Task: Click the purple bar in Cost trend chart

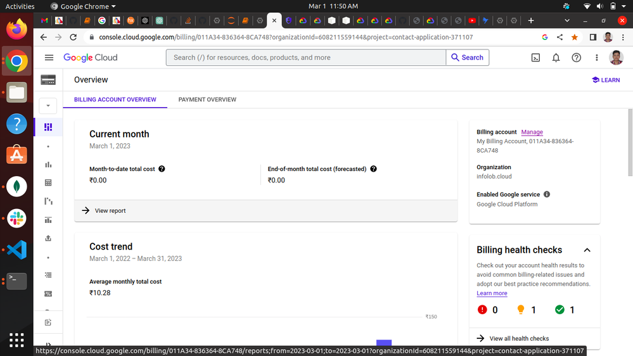Action: pyautogui.click(x=384, y=343)
